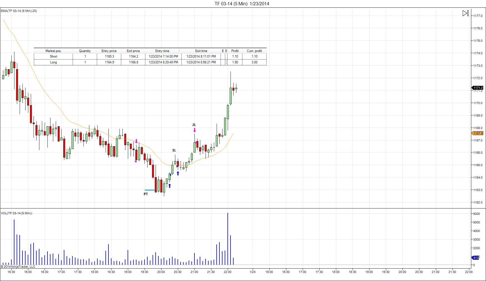The width and height of the screenshot is (486, 281).
Task: Click the Market pos. column header
Action: coord(53,51)
